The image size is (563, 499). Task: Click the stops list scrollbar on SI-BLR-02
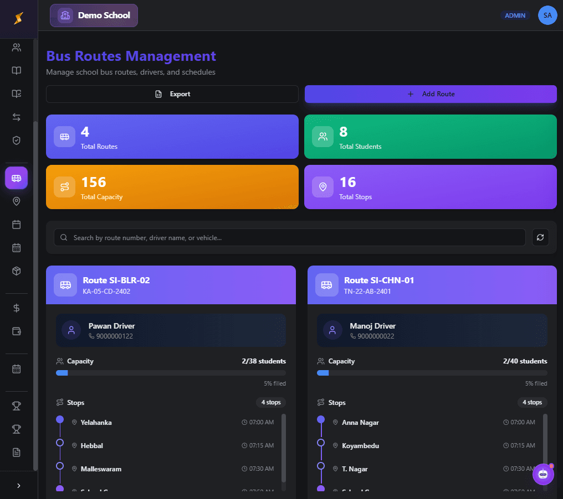(284, 448)
